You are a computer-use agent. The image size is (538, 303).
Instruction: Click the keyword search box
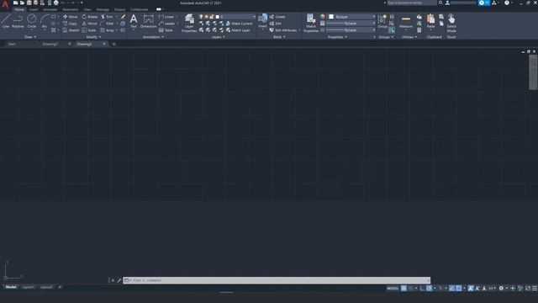(x=412, y=3)
